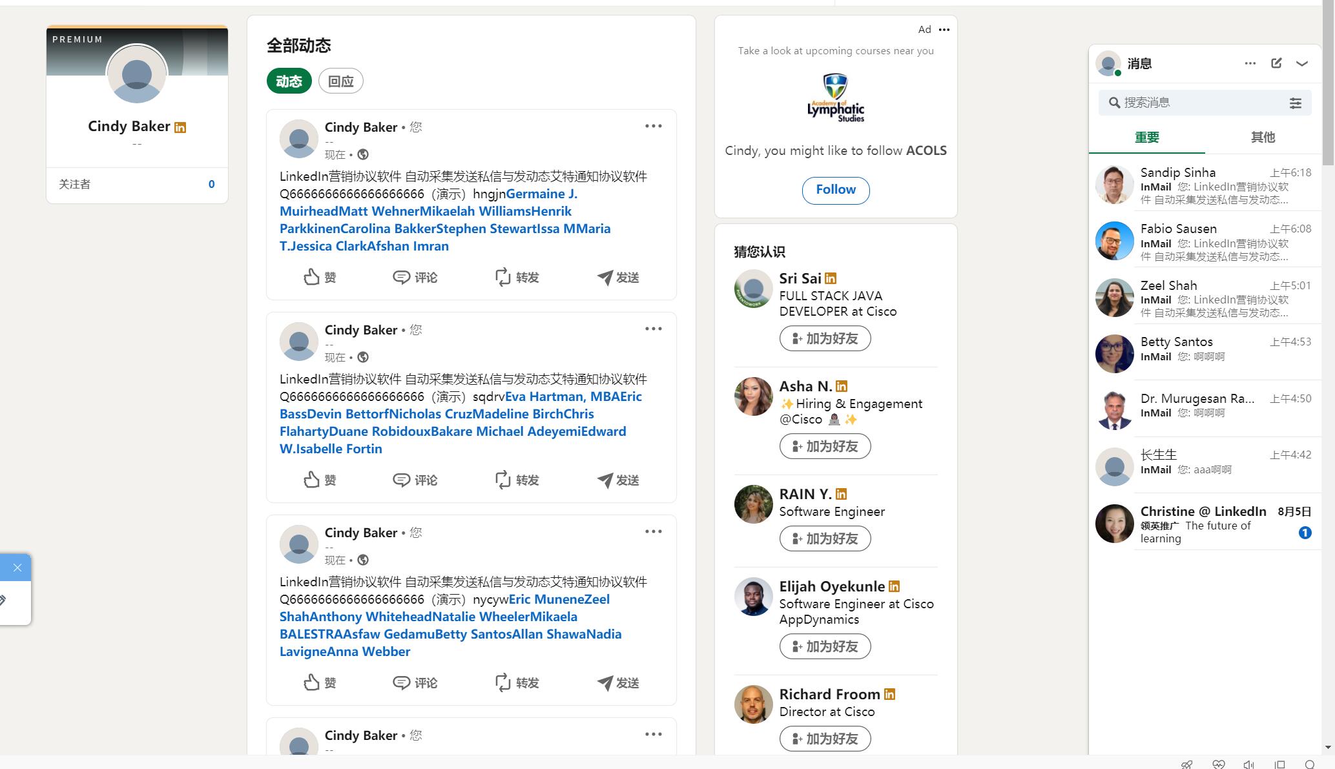Open message search filter settings icon

(x=1296, y=103)
